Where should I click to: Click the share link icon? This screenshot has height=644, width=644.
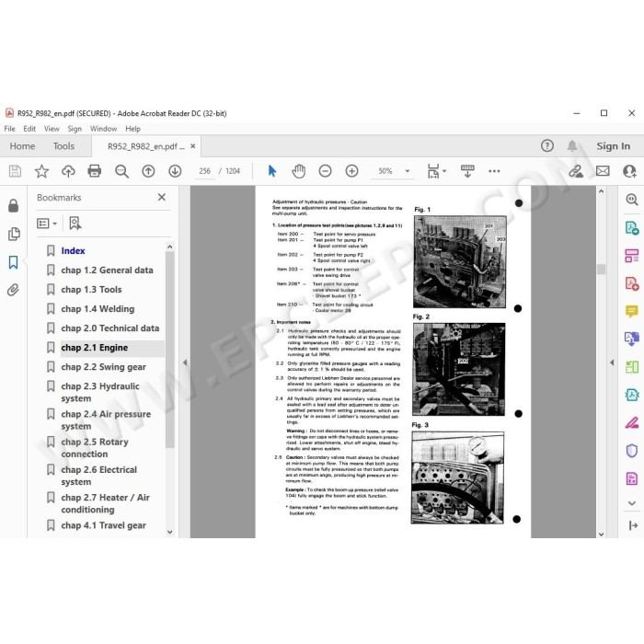coord(575,171)
